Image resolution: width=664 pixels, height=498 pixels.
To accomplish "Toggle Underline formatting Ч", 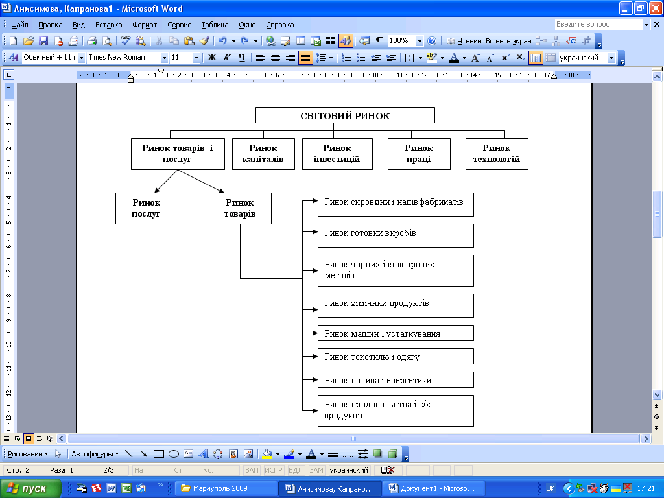I will [x=241, y=58].
